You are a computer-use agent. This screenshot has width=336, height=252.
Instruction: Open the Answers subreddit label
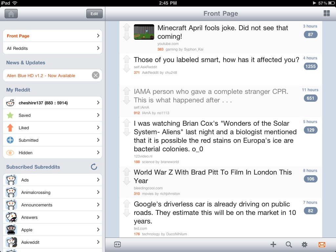click(x=29, y=217)
